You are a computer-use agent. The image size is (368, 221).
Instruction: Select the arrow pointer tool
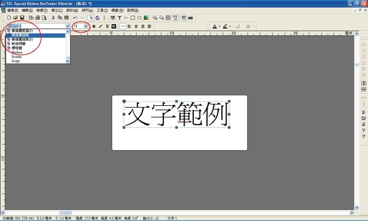[x=91, y=18]
